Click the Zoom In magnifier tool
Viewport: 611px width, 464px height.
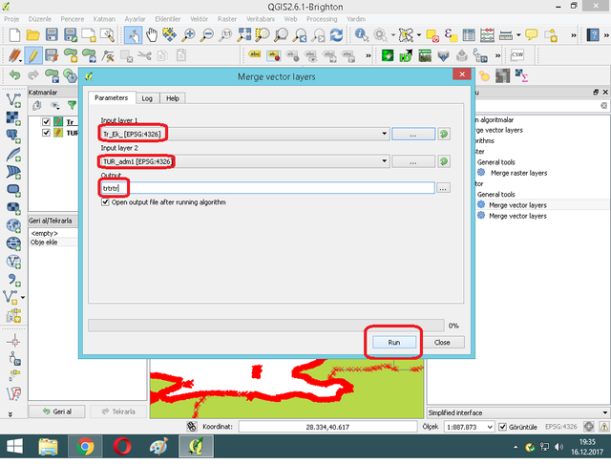tap(189, 35)
